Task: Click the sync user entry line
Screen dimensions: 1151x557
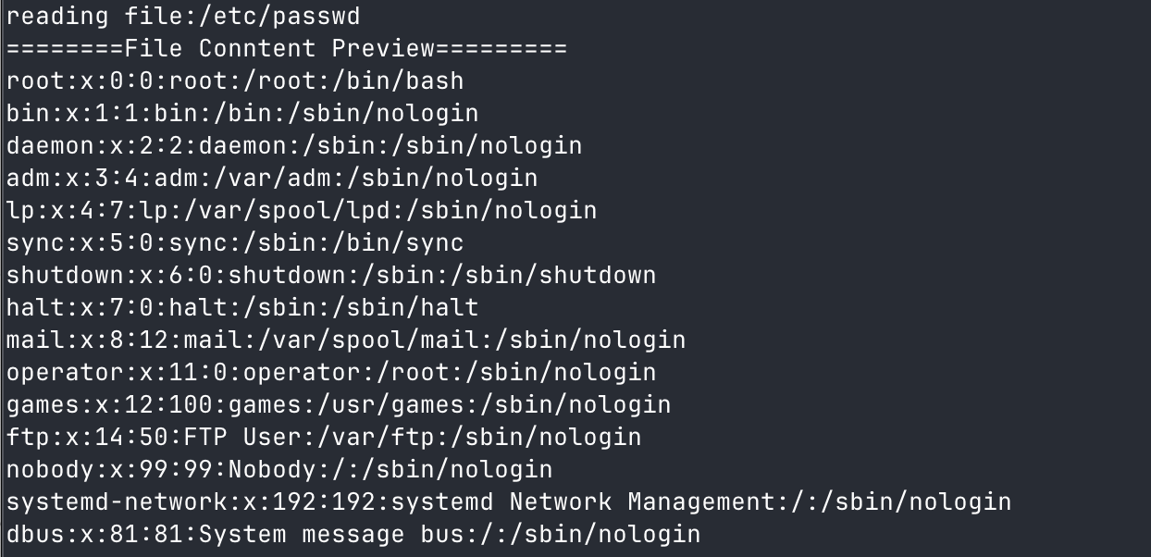Action: coord(235,243)
